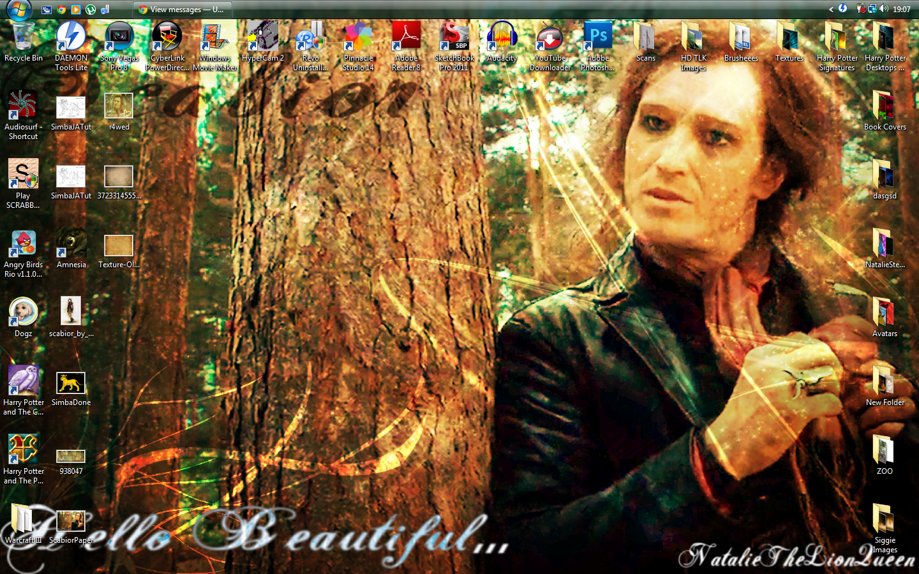Select the Recycle Bin icon
The image size is (919, 574).
pos(24,38)
